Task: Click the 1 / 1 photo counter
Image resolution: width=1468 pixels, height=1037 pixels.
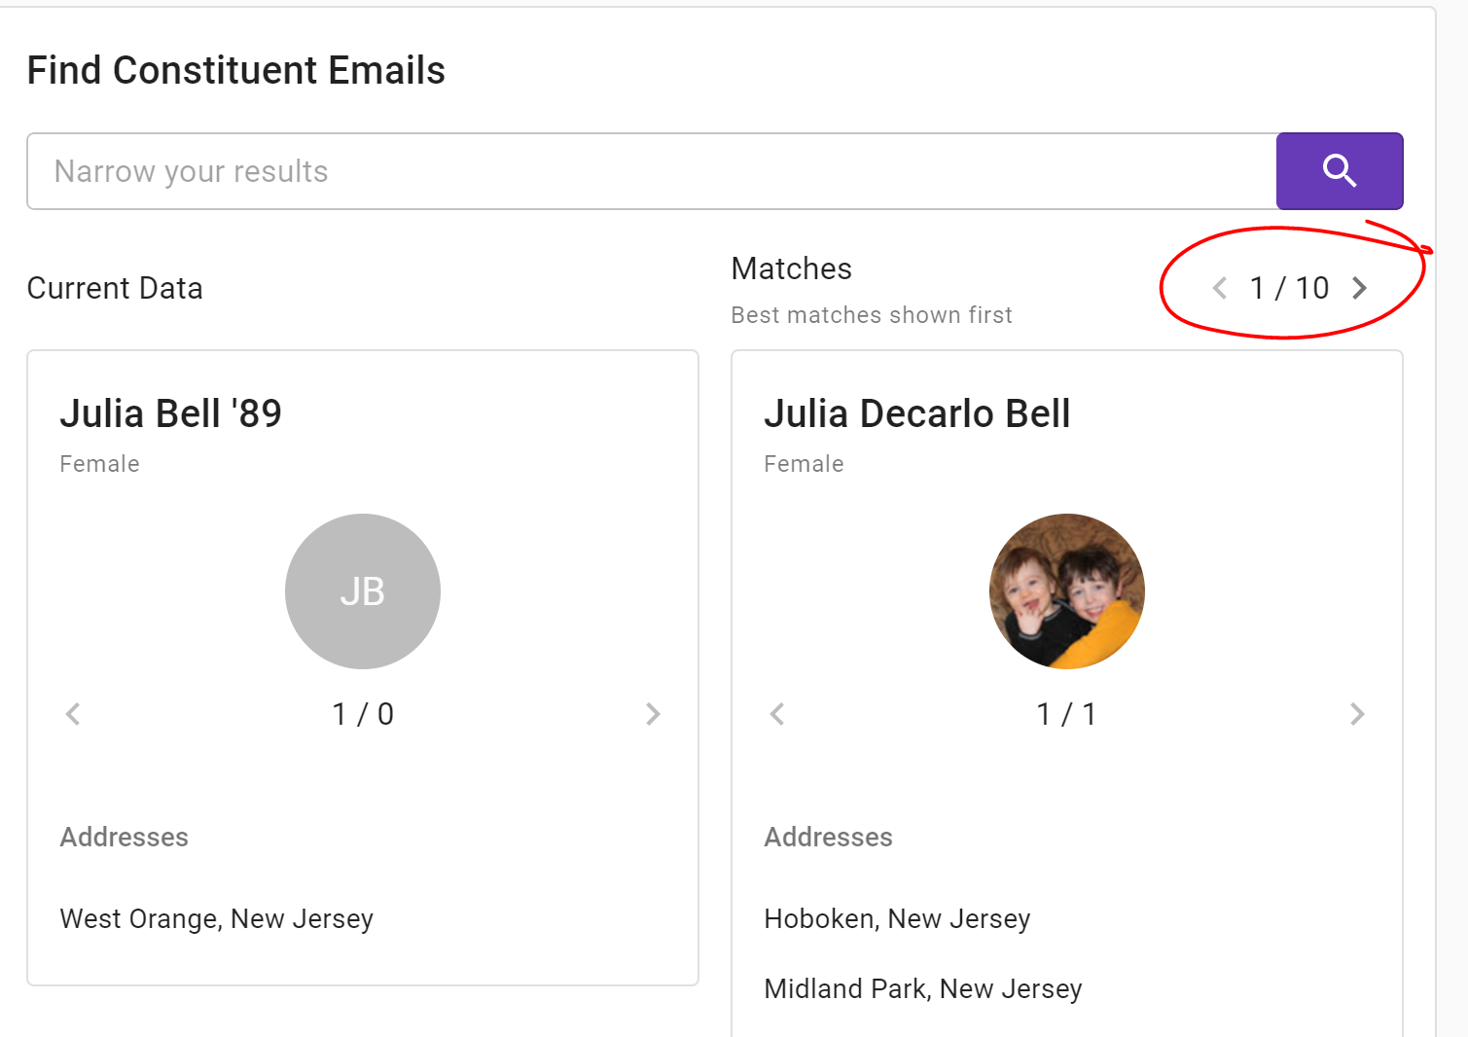Action: coord(1066,714)
